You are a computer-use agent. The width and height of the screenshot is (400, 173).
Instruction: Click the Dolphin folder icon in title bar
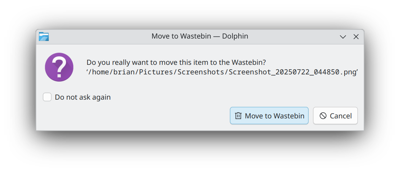(44, 37)
